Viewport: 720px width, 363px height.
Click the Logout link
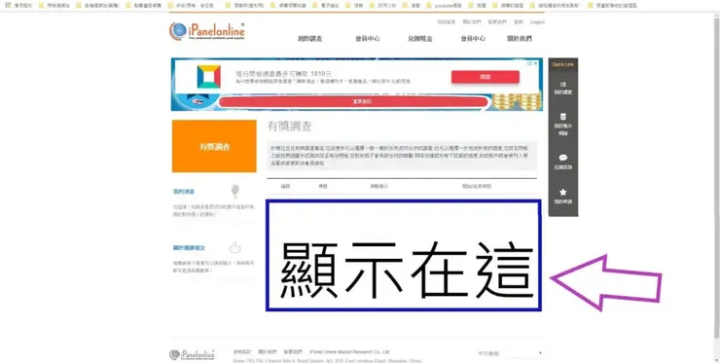537,22
